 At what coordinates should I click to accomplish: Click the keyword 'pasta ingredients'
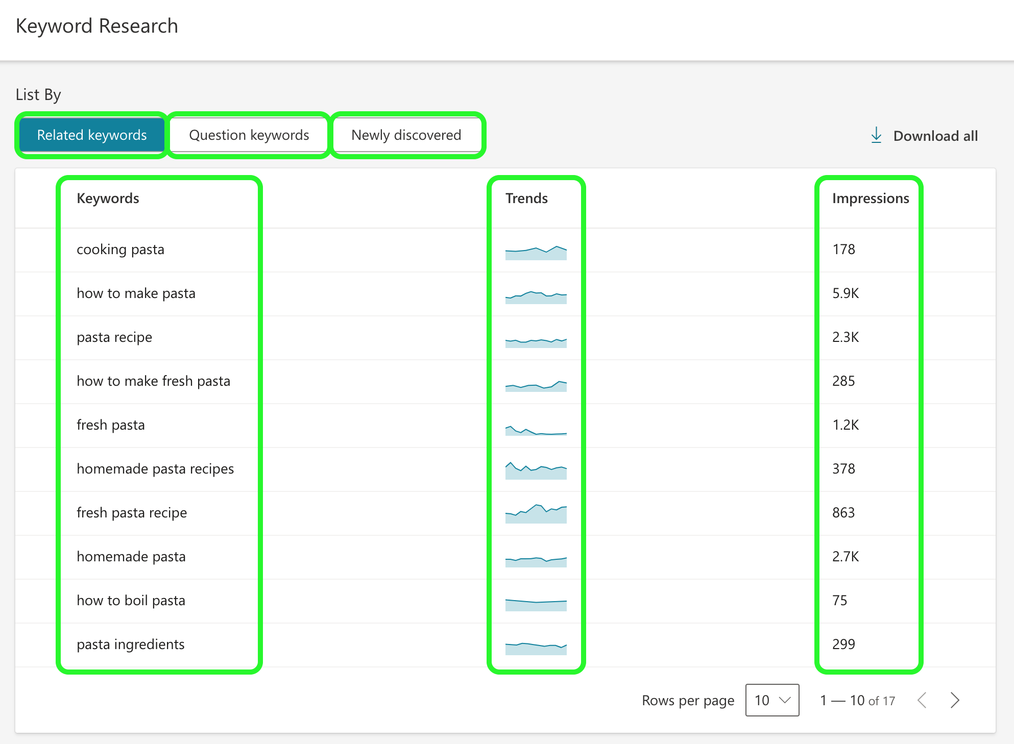[x=131, y=644]
